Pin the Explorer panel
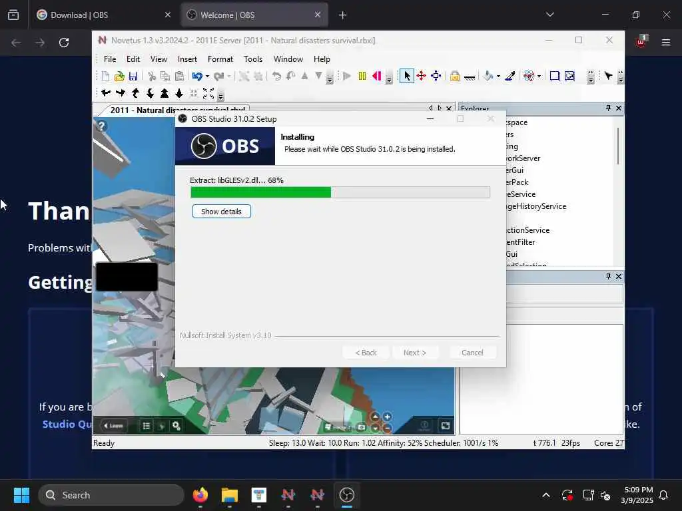This screenshot has height=511, width=682. pos(608,108)
